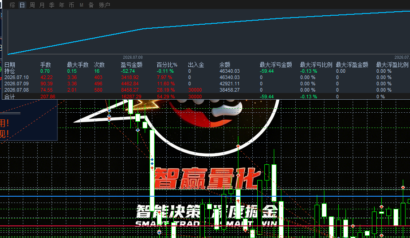The height and width of the screenshot is (238, 410).
Task: Click the -0.11 % percentage value
Action: pyautogui.click(x=165, y=71)
